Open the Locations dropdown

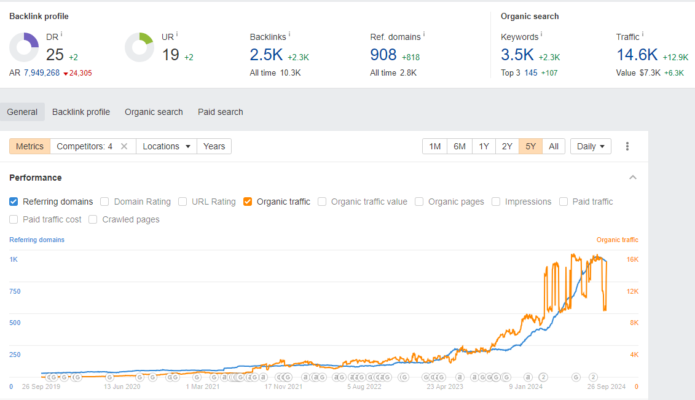pyautogui.click(x=166, y=146)
